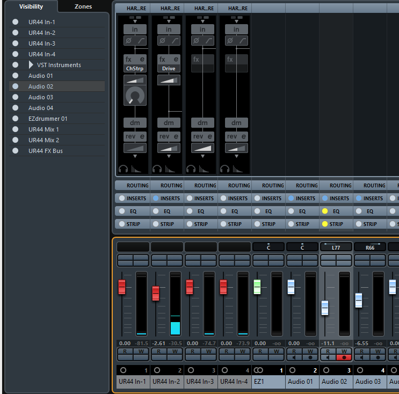Select Audio 03 in visibility list
This screenshot has height=394, width=399.
click(57, 97)
